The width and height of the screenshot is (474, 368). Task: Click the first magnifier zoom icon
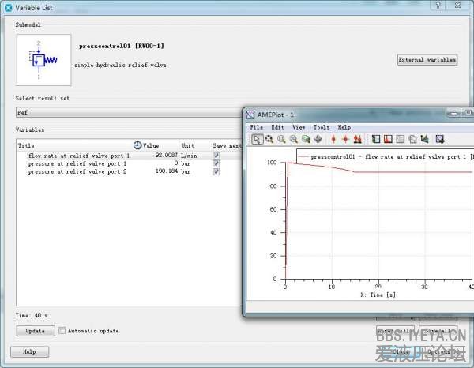[281, 139]
